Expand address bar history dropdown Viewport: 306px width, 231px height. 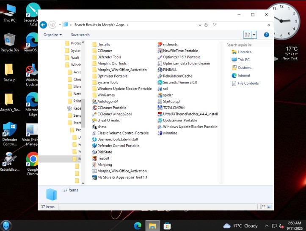tap(200, 25)
